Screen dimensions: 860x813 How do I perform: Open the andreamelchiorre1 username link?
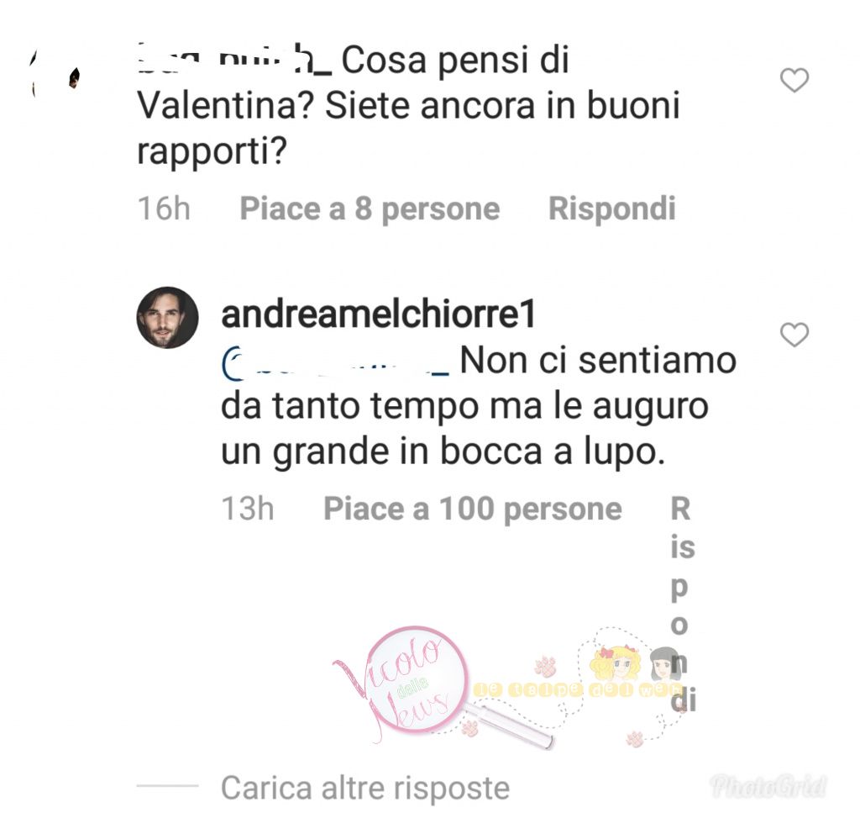click(x=378, y=314)
